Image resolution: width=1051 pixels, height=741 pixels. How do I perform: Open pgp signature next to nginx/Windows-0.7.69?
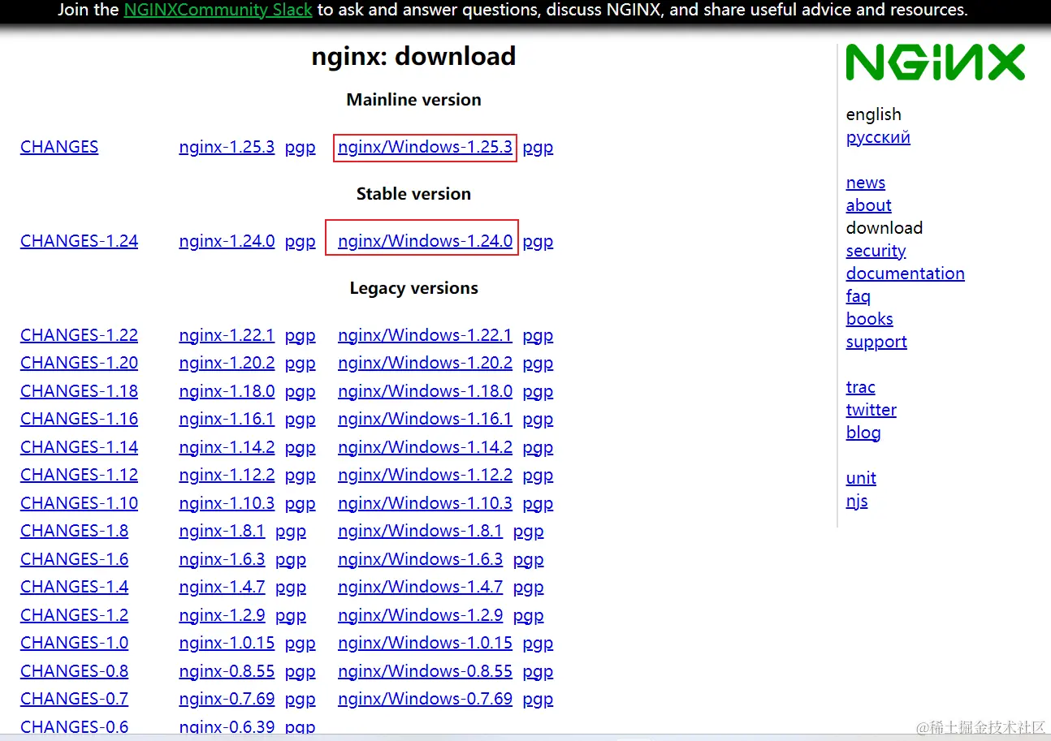point(538,700)
